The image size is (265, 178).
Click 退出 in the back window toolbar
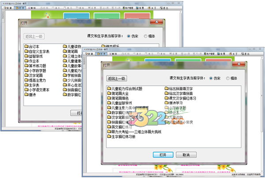tap(164, 8)
